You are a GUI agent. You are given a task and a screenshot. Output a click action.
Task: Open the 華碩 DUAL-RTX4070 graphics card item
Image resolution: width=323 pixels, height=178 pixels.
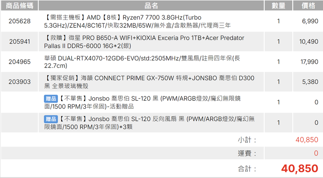(x=142, y=62)
